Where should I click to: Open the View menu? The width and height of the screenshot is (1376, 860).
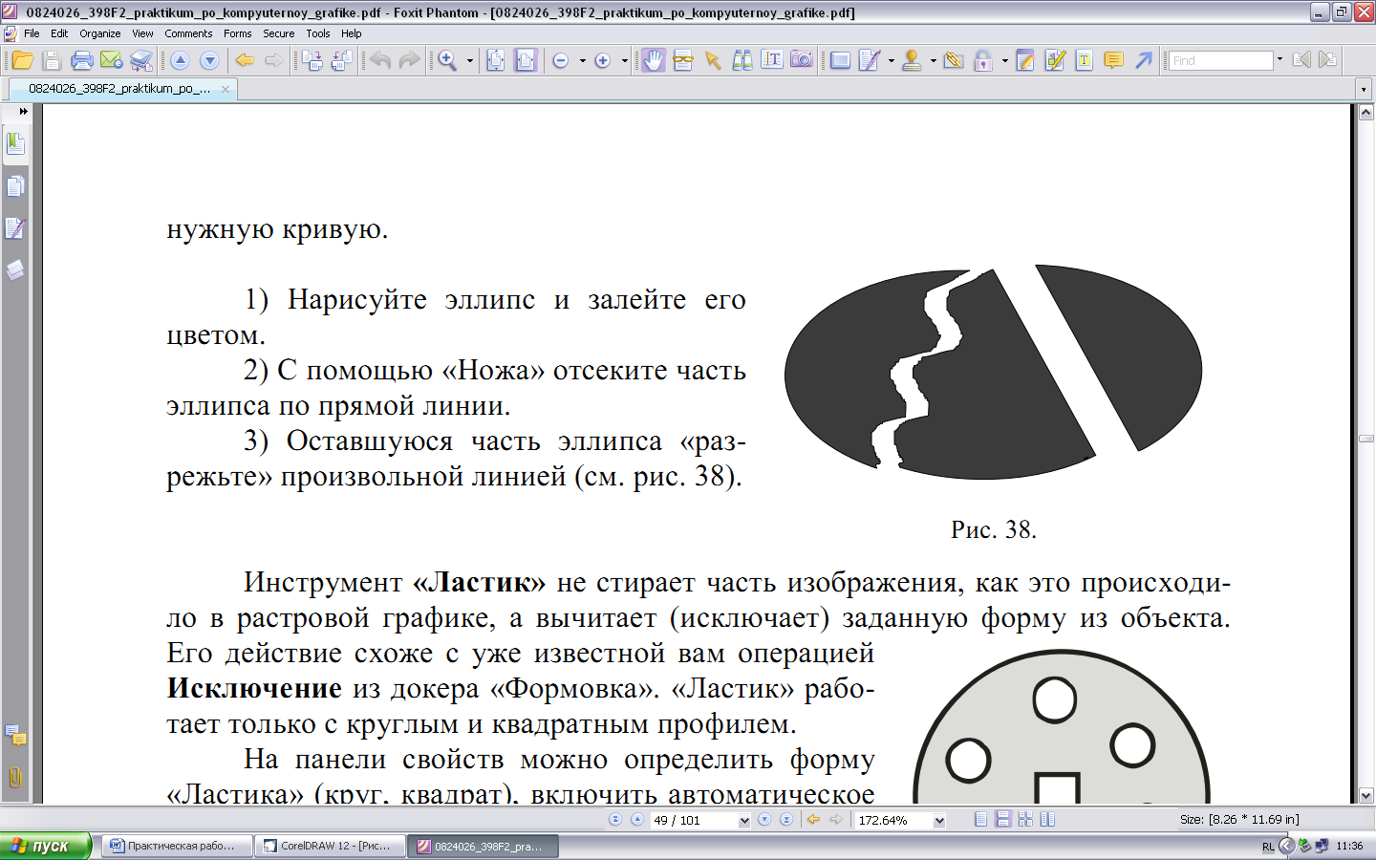click(x=142, y=33)
